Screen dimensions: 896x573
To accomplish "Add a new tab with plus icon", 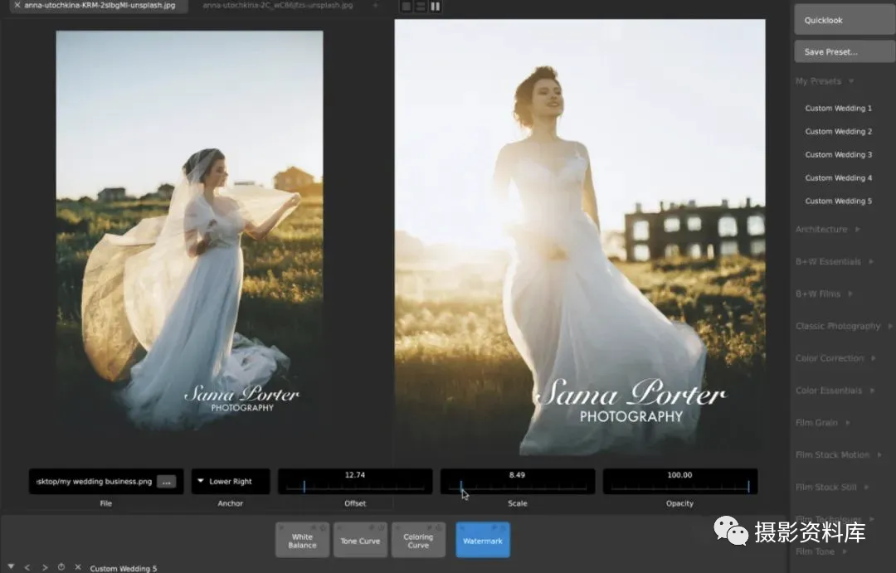I will tap(376, 5).
